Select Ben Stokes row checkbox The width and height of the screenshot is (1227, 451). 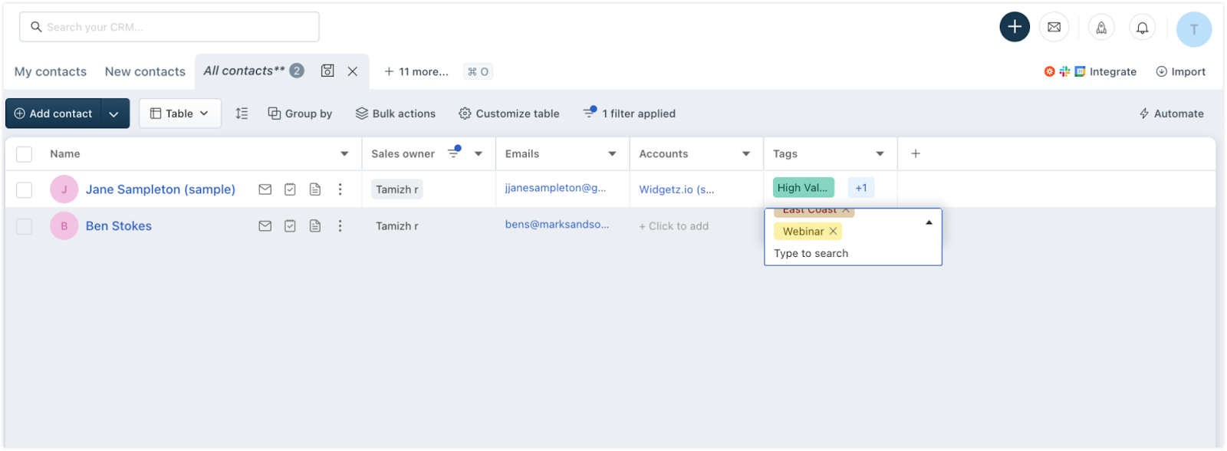25,226
